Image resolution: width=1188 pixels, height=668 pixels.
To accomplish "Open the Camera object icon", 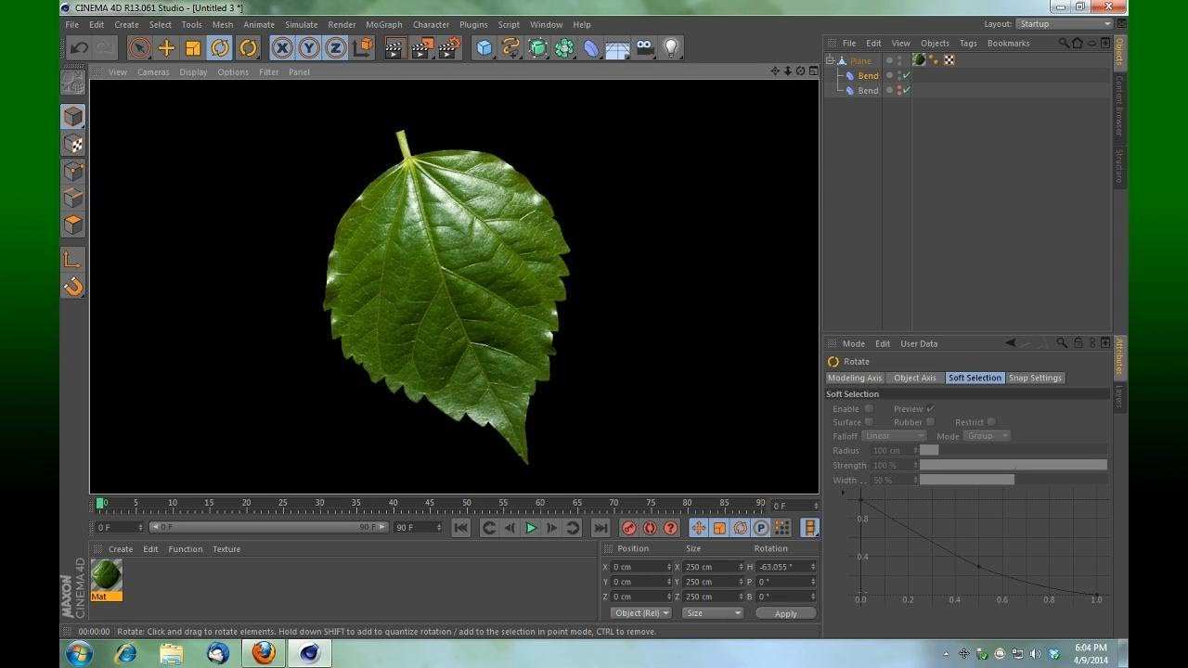I will tap(644, 48).
